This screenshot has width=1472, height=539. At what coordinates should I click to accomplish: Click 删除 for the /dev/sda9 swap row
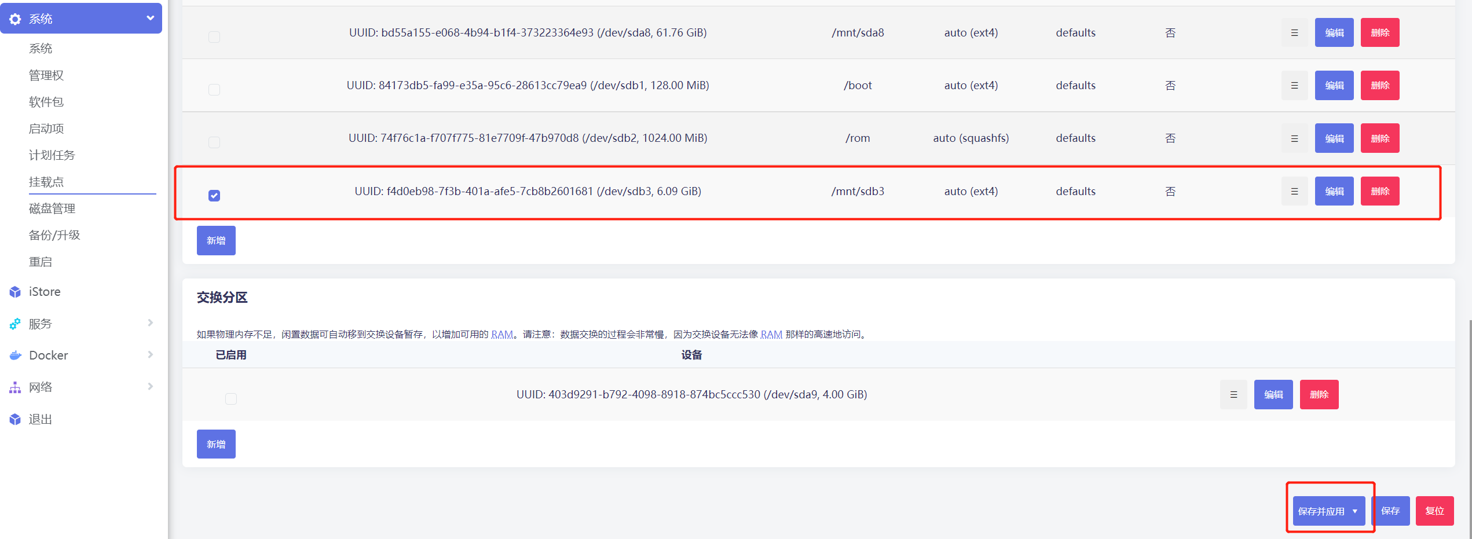click(1319, 394)
